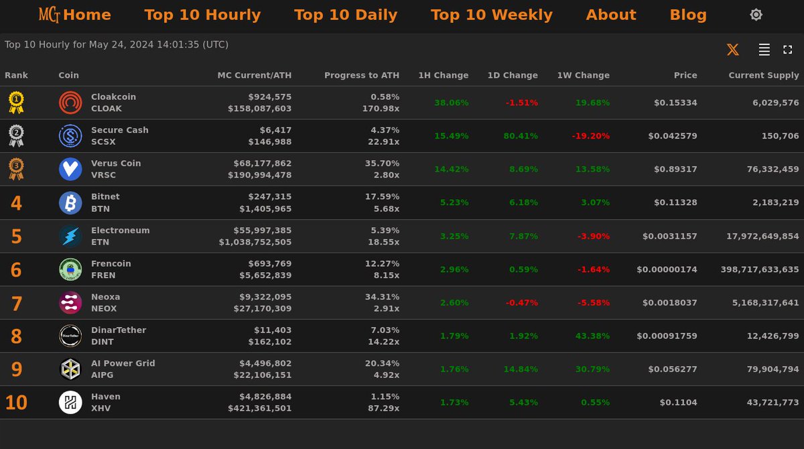This screenshot has height=449, width=804.
Task: Sort by Current Supply column header
Action: [x=764, y=75]
